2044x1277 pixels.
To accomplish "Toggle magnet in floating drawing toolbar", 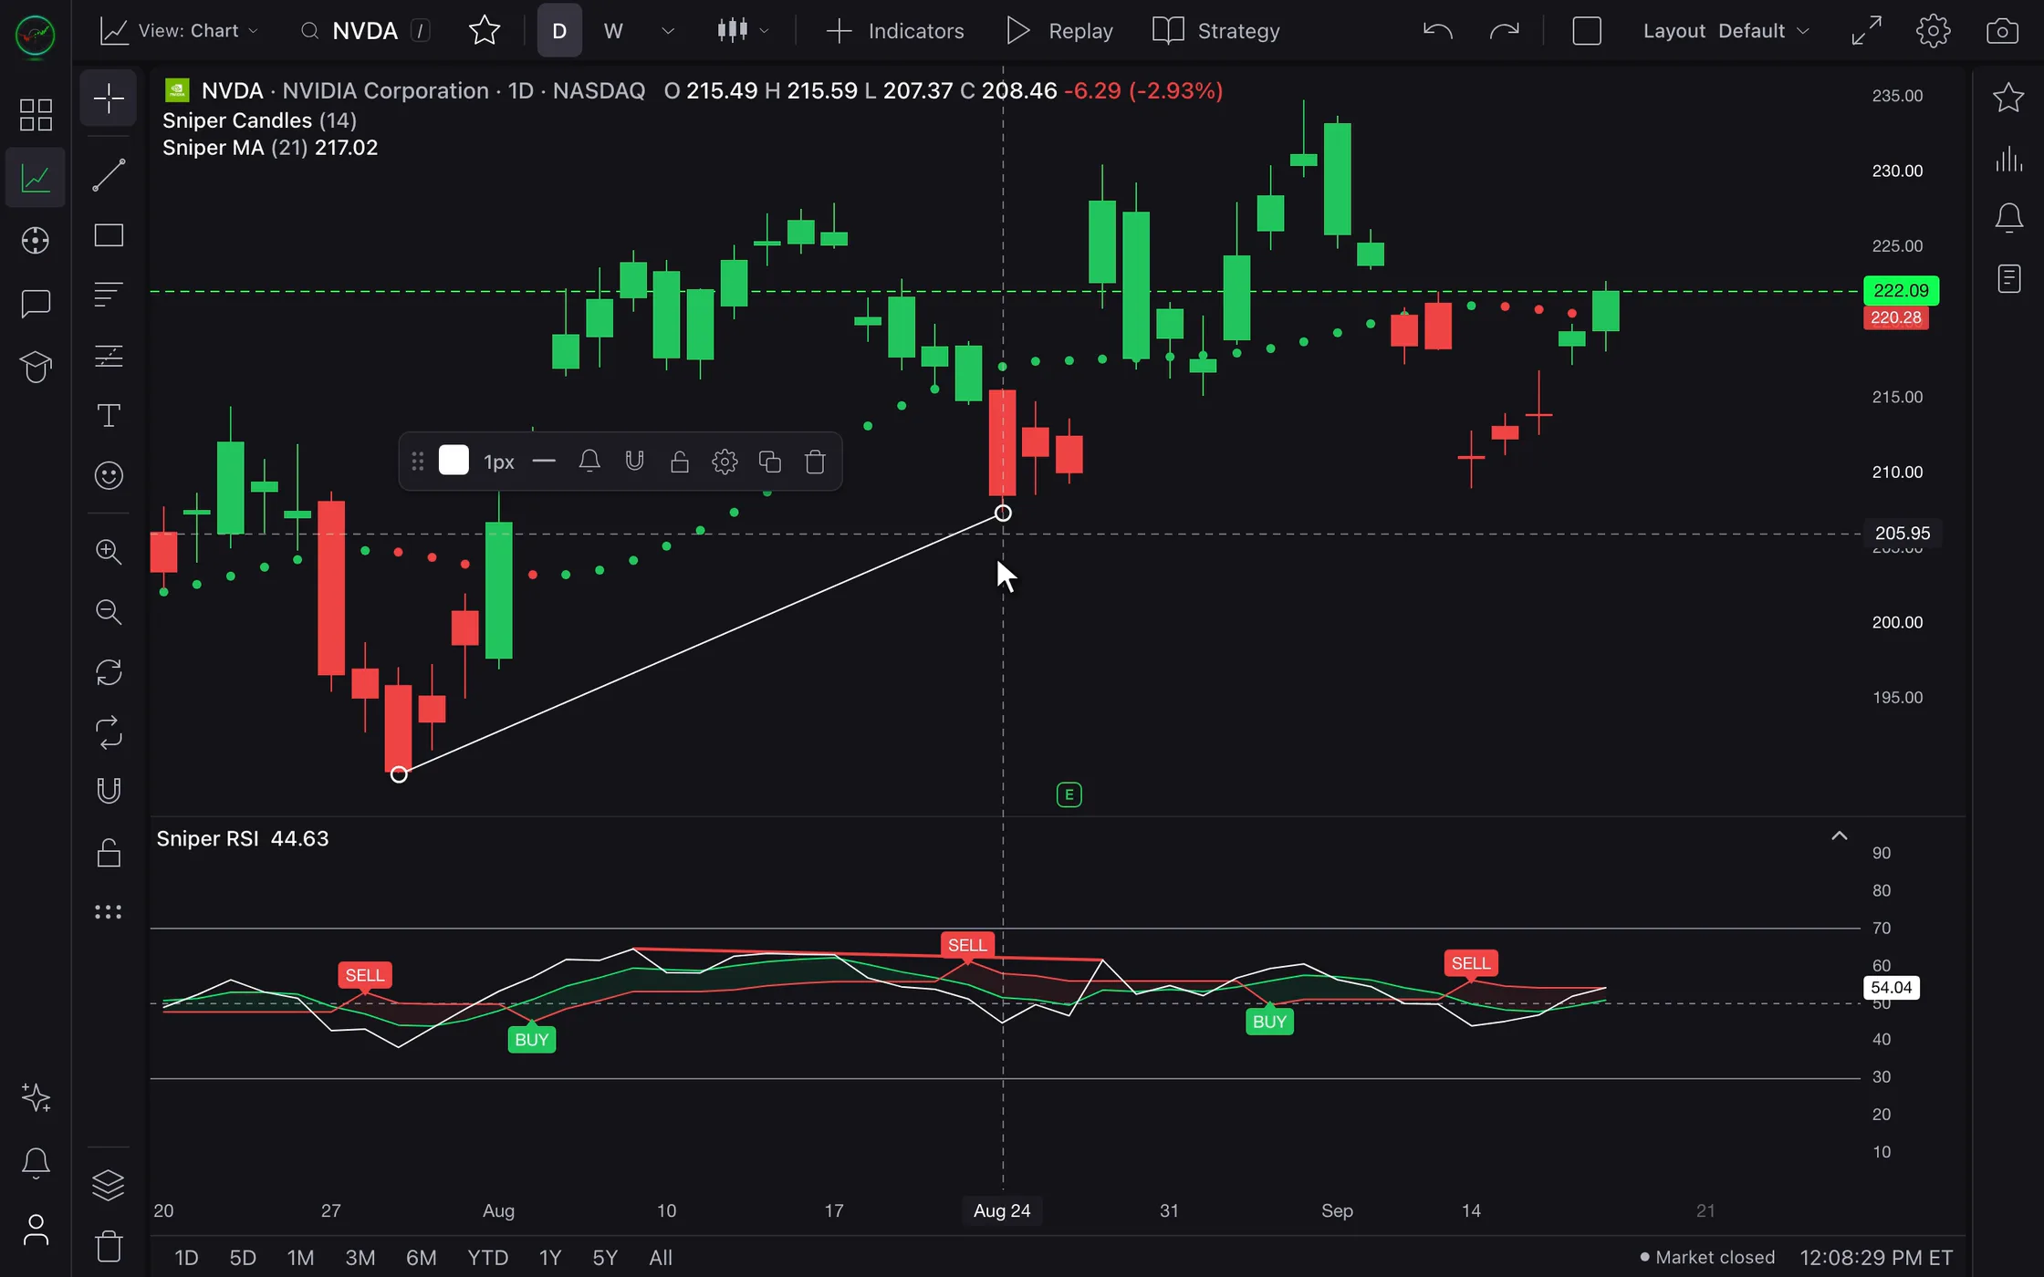I will tap(634, 462).
